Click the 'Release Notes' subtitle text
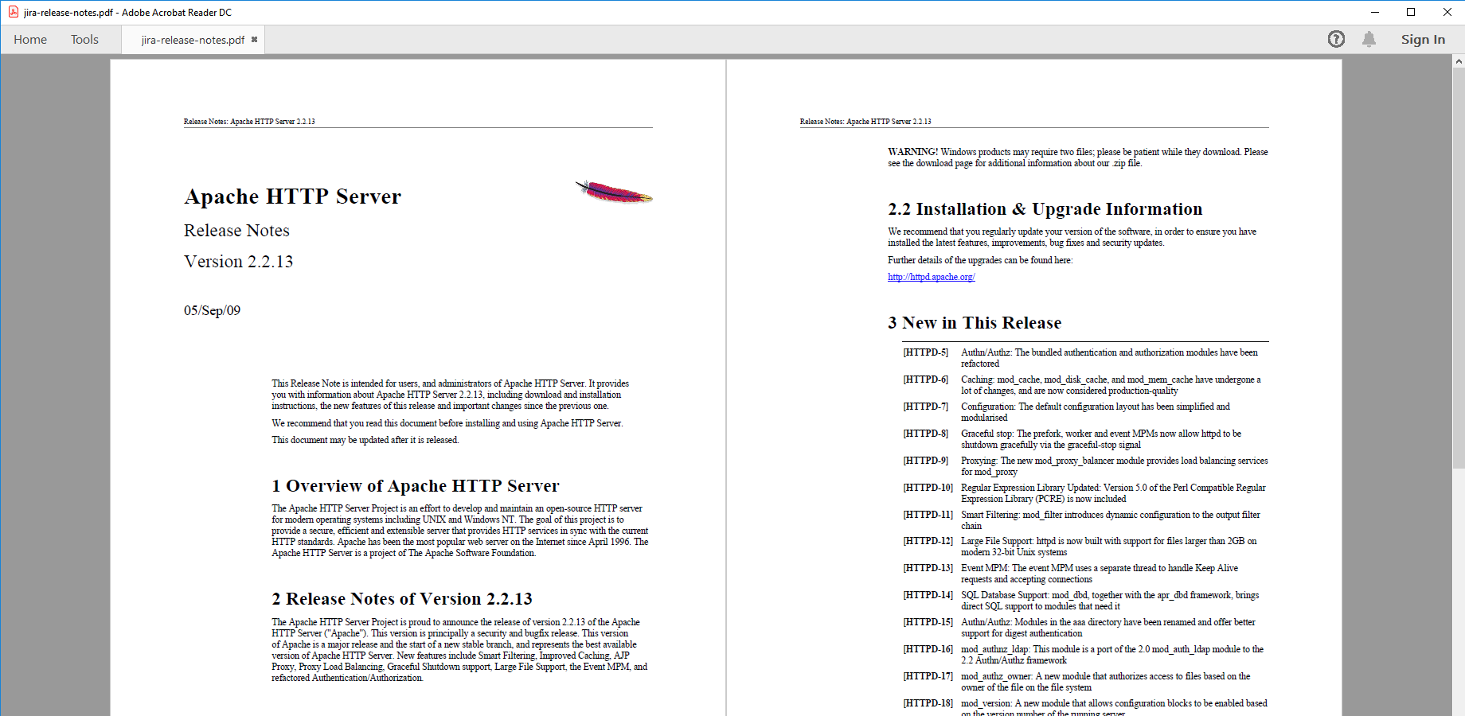Screen dimensions: 1465x716 pyautogui.click(x=236, y=231)
